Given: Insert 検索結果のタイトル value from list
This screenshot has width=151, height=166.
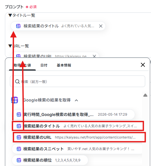Looking at the screenshot, I should [78, 126].
